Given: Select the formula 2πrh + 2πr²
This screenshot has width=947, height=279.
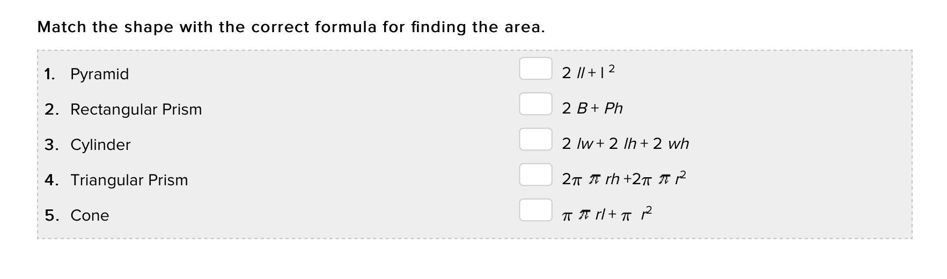Looking at the screenshot, I should pyautogui.click(x=624, y=178).
